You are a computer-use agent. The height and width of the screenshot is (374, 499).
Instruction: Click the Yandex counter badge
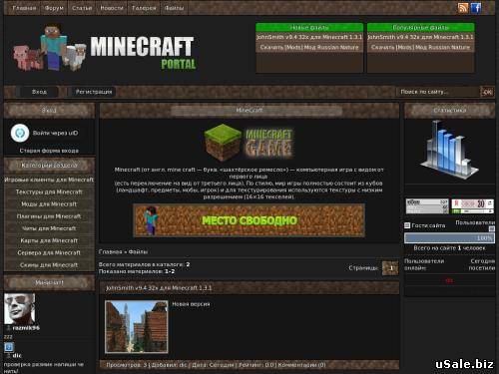pos(472,206)
